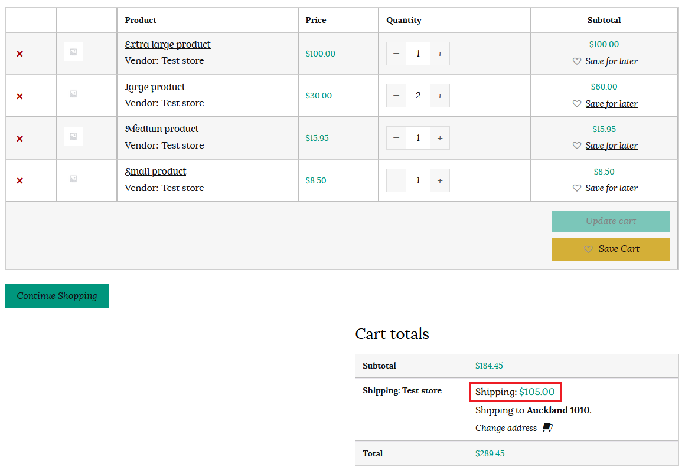
Task: Increase Medium product quantity
Action: click(x=440, y=138)
